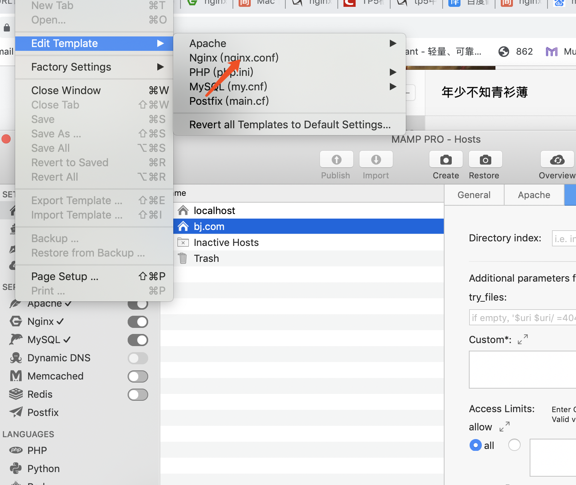Toggle the Memcached switch
This screenshot has width=576, height=485.
[x=138, y=376]
